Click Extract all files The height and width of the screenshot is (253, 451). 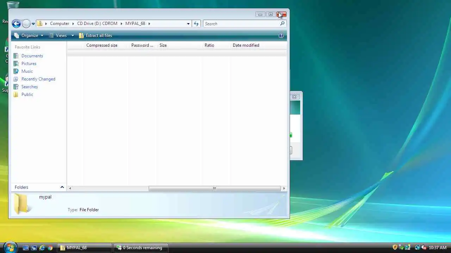click(x=95, y=35)
